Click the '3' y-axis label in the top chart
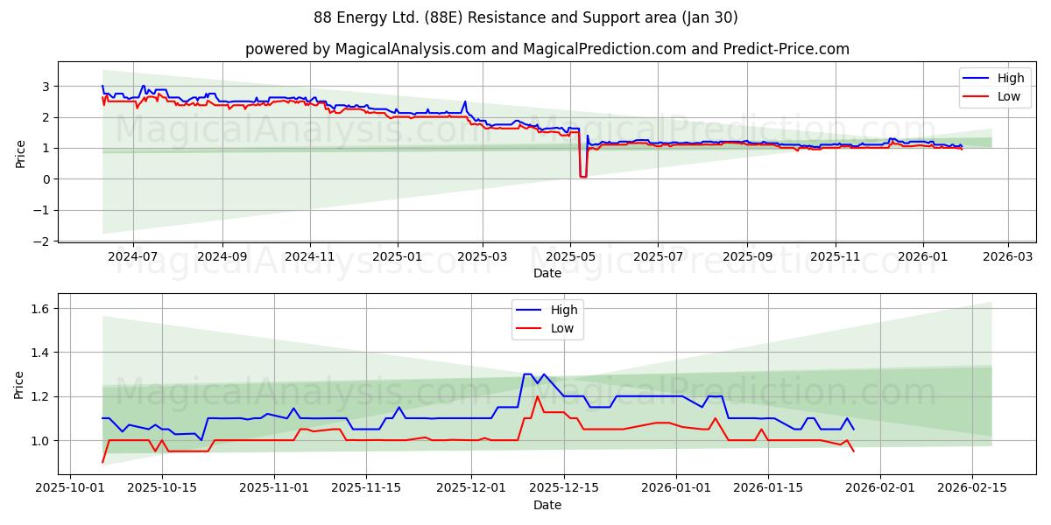The height and width of the screenshot is (525, 1051). [47, 87]
